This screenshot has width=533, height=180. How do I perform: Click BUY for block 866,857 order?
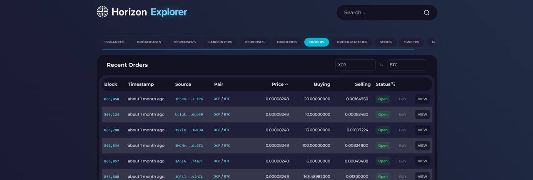coord(403,161)
